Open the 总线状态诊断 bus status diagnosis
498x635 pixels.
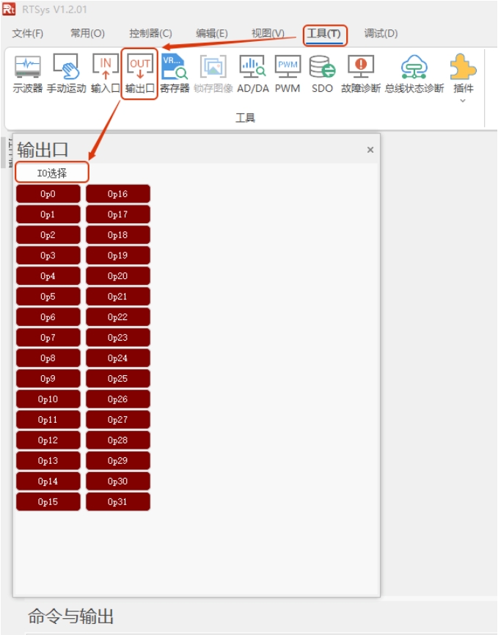[414, 74]
